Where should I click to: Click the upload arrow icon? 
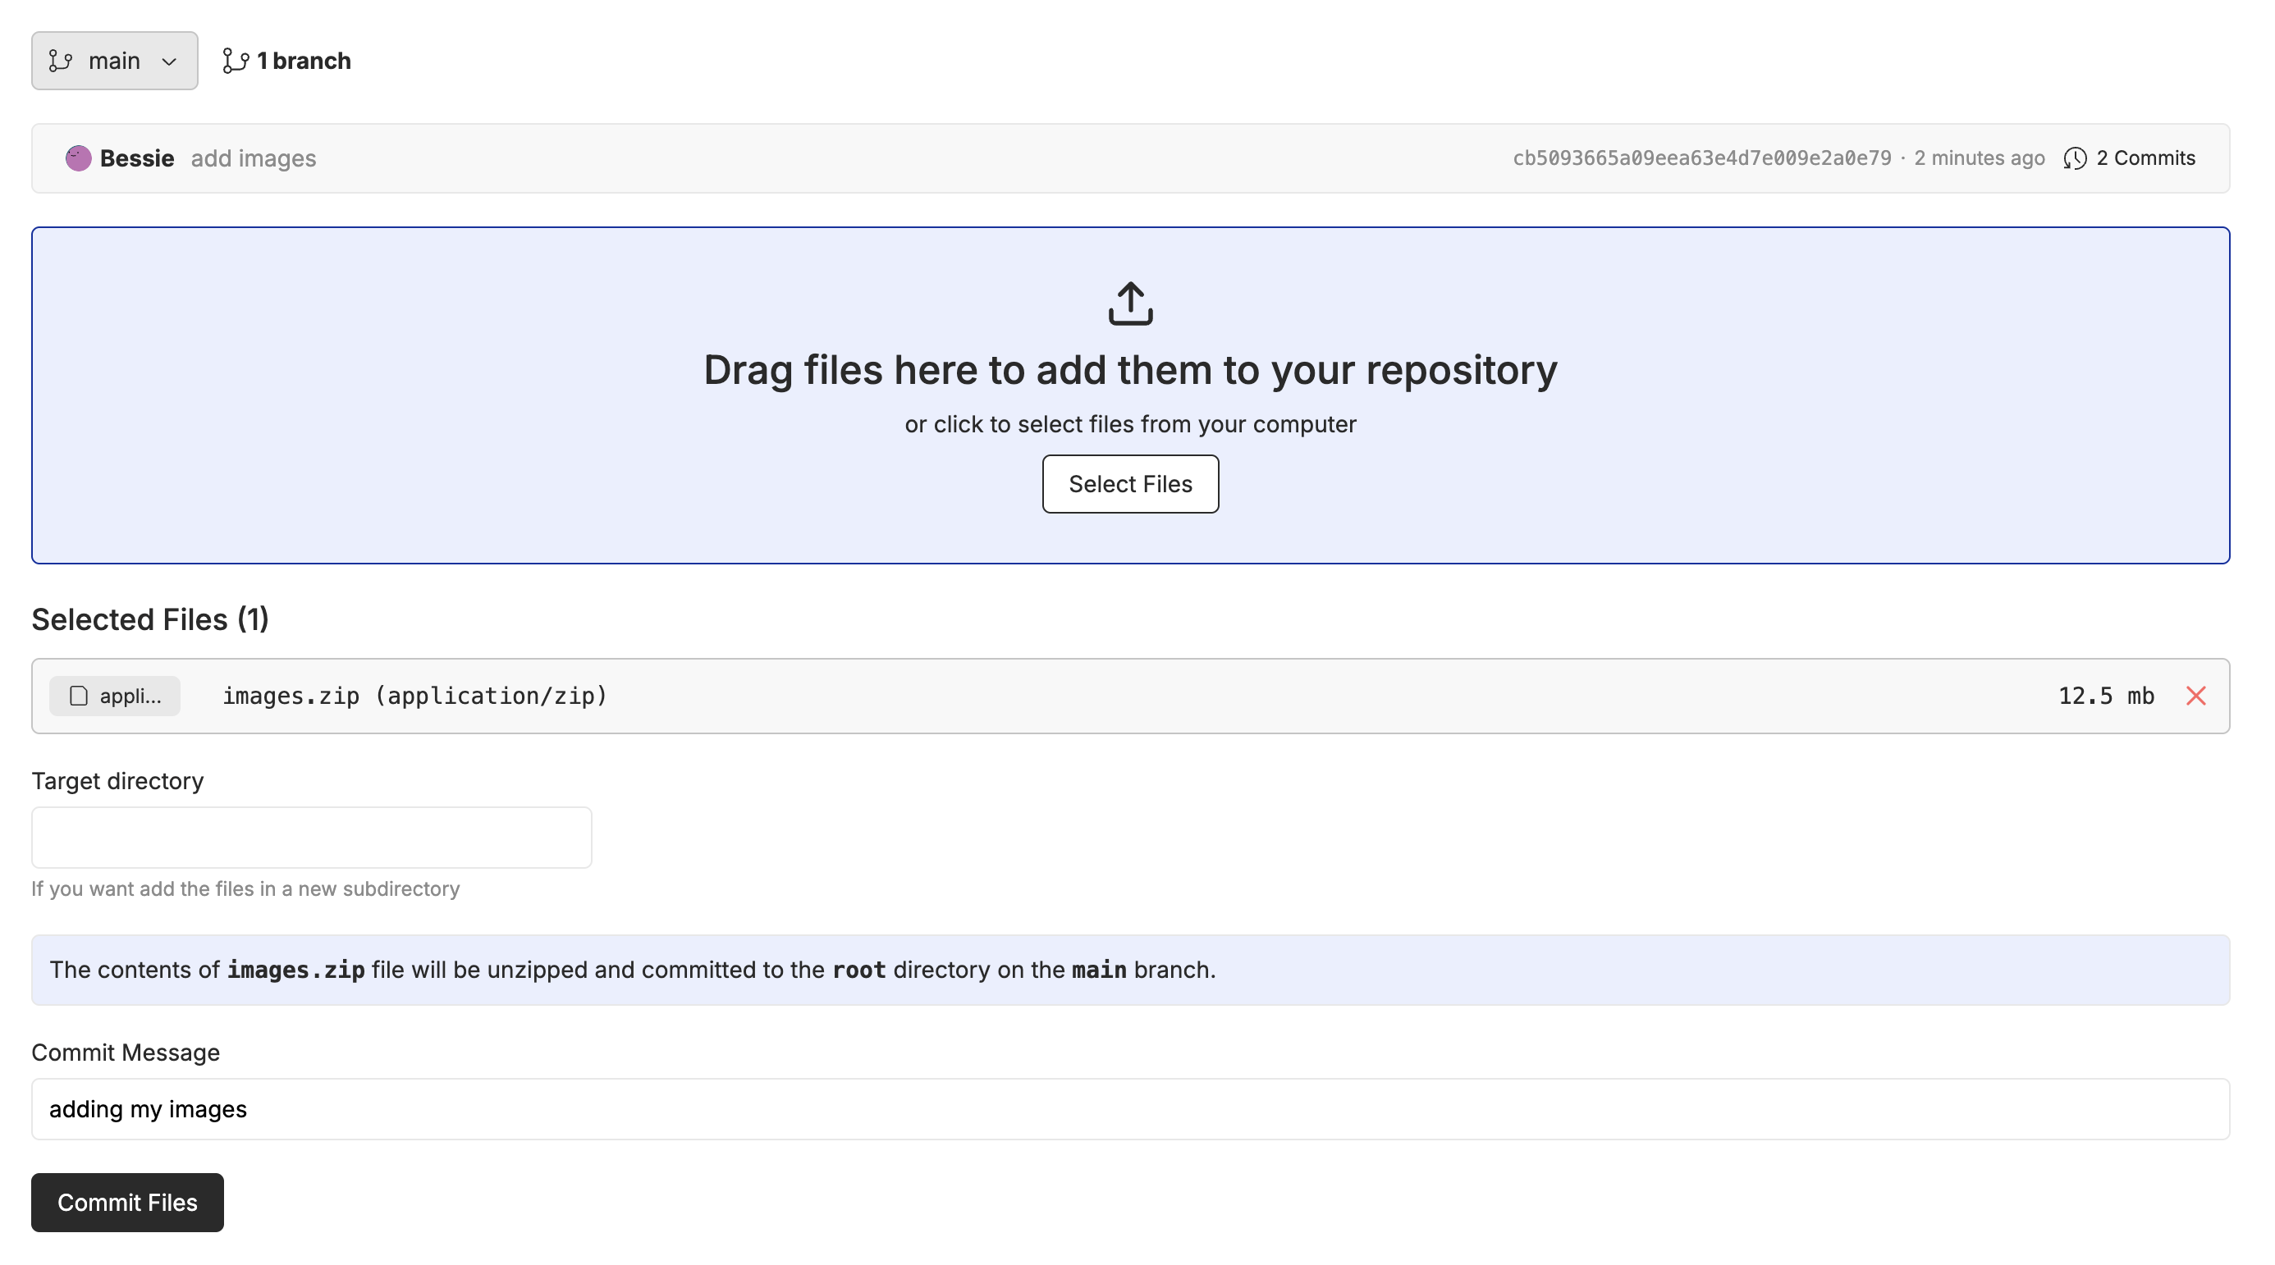click(1130, 304)
